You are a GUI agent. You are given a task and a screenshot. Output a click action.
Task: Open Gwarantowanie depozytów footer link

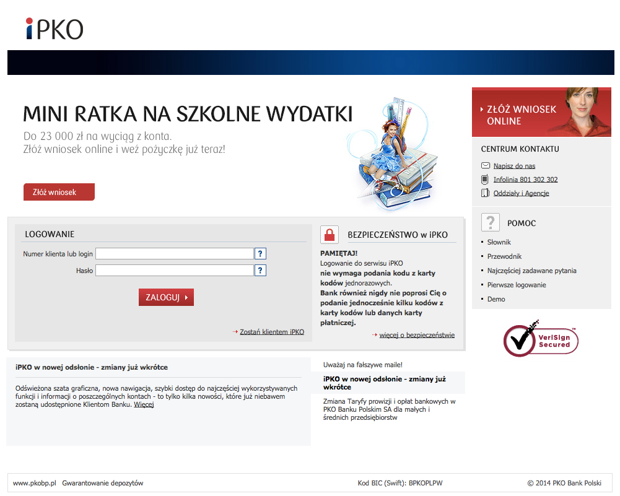coord(102,483)
